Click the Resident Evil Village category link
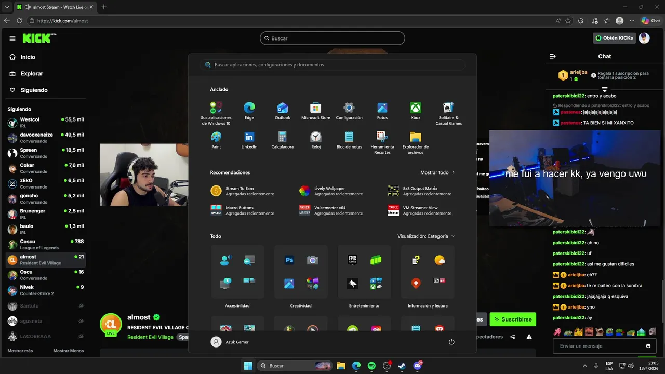 pos(150,337)
